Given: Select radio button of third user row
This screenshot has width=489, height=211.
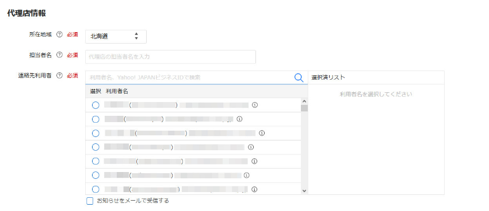Looking at the screenshot, I should click(95, 134).
